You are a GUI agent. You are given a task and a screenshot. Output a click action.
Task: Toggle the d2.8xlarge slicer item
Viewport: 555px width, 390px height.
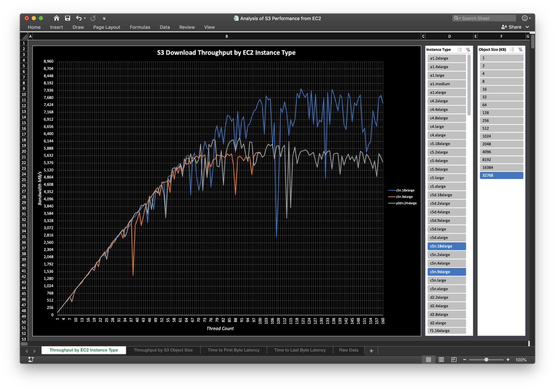click(x=447, y=315)
